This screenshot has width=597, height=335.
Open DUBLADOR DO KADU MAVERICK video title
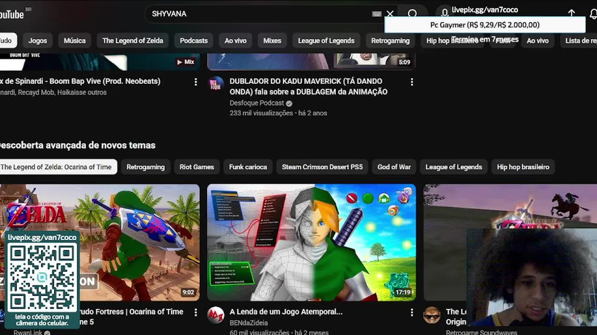(308, 87)
